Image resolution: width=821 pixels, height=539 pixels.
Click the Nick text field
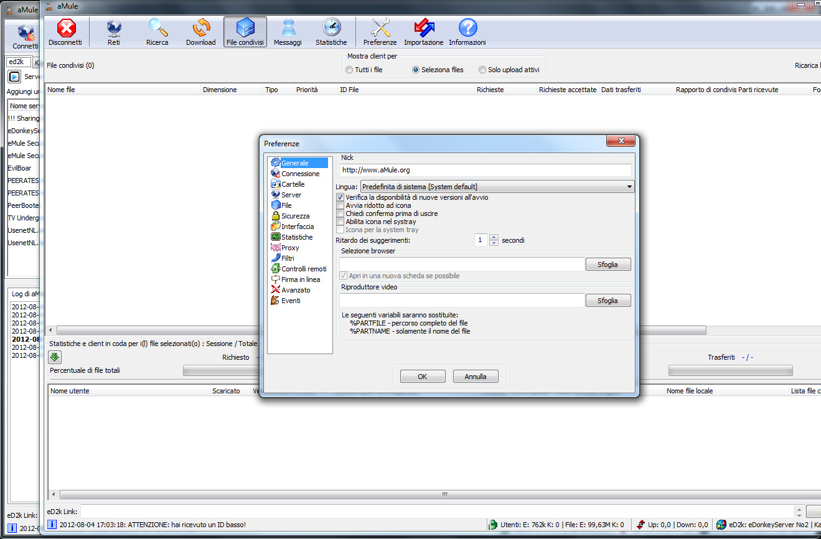tap(486, 170)
